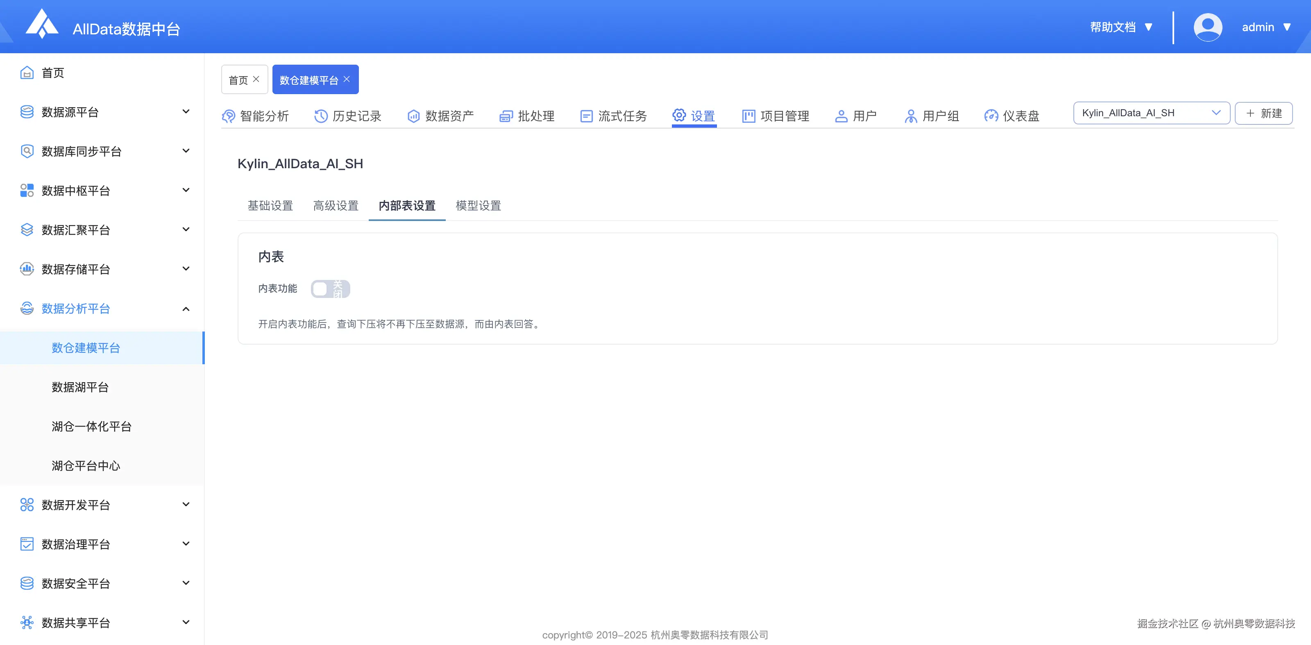Click the 批处理 icon
The image size is (1311, 645).
[x=506, y=115]
